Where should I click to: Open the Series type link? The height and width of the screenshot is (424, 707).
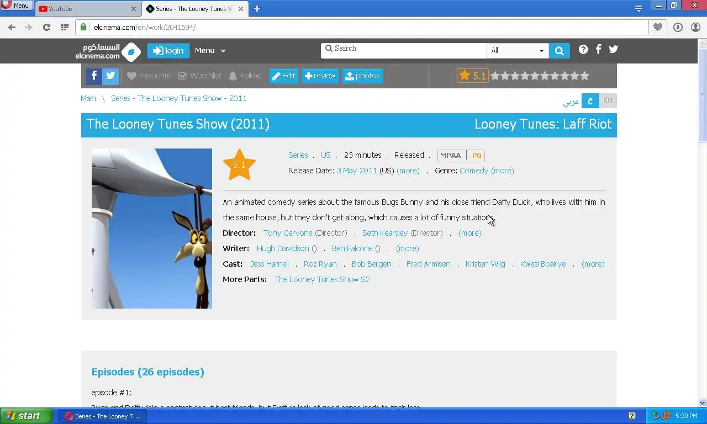[x=298, y=155]
